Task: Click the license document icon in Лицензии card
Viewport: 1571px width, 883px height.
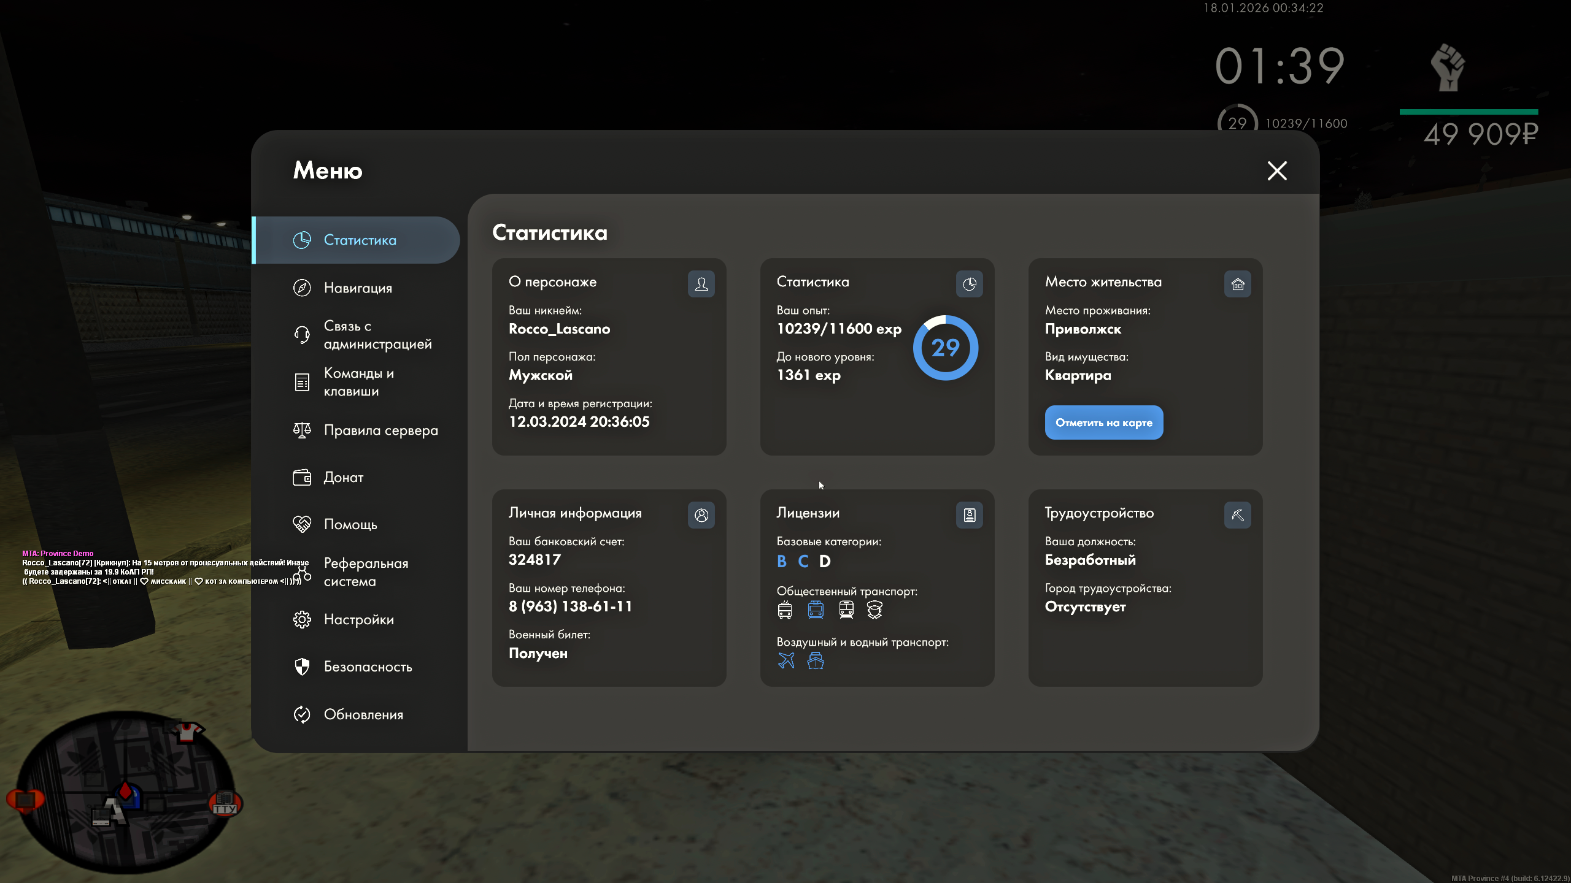Action: (x=969, y=515)
